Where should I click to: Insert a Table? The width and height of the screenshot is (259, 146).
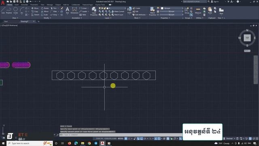pos(83,15)
